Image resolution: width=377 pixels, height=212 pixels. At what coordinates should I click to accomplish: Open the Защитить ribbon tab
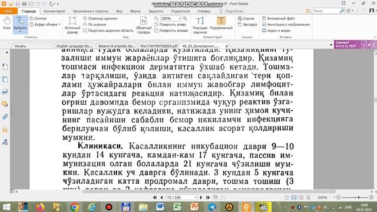tap(156, 11)
